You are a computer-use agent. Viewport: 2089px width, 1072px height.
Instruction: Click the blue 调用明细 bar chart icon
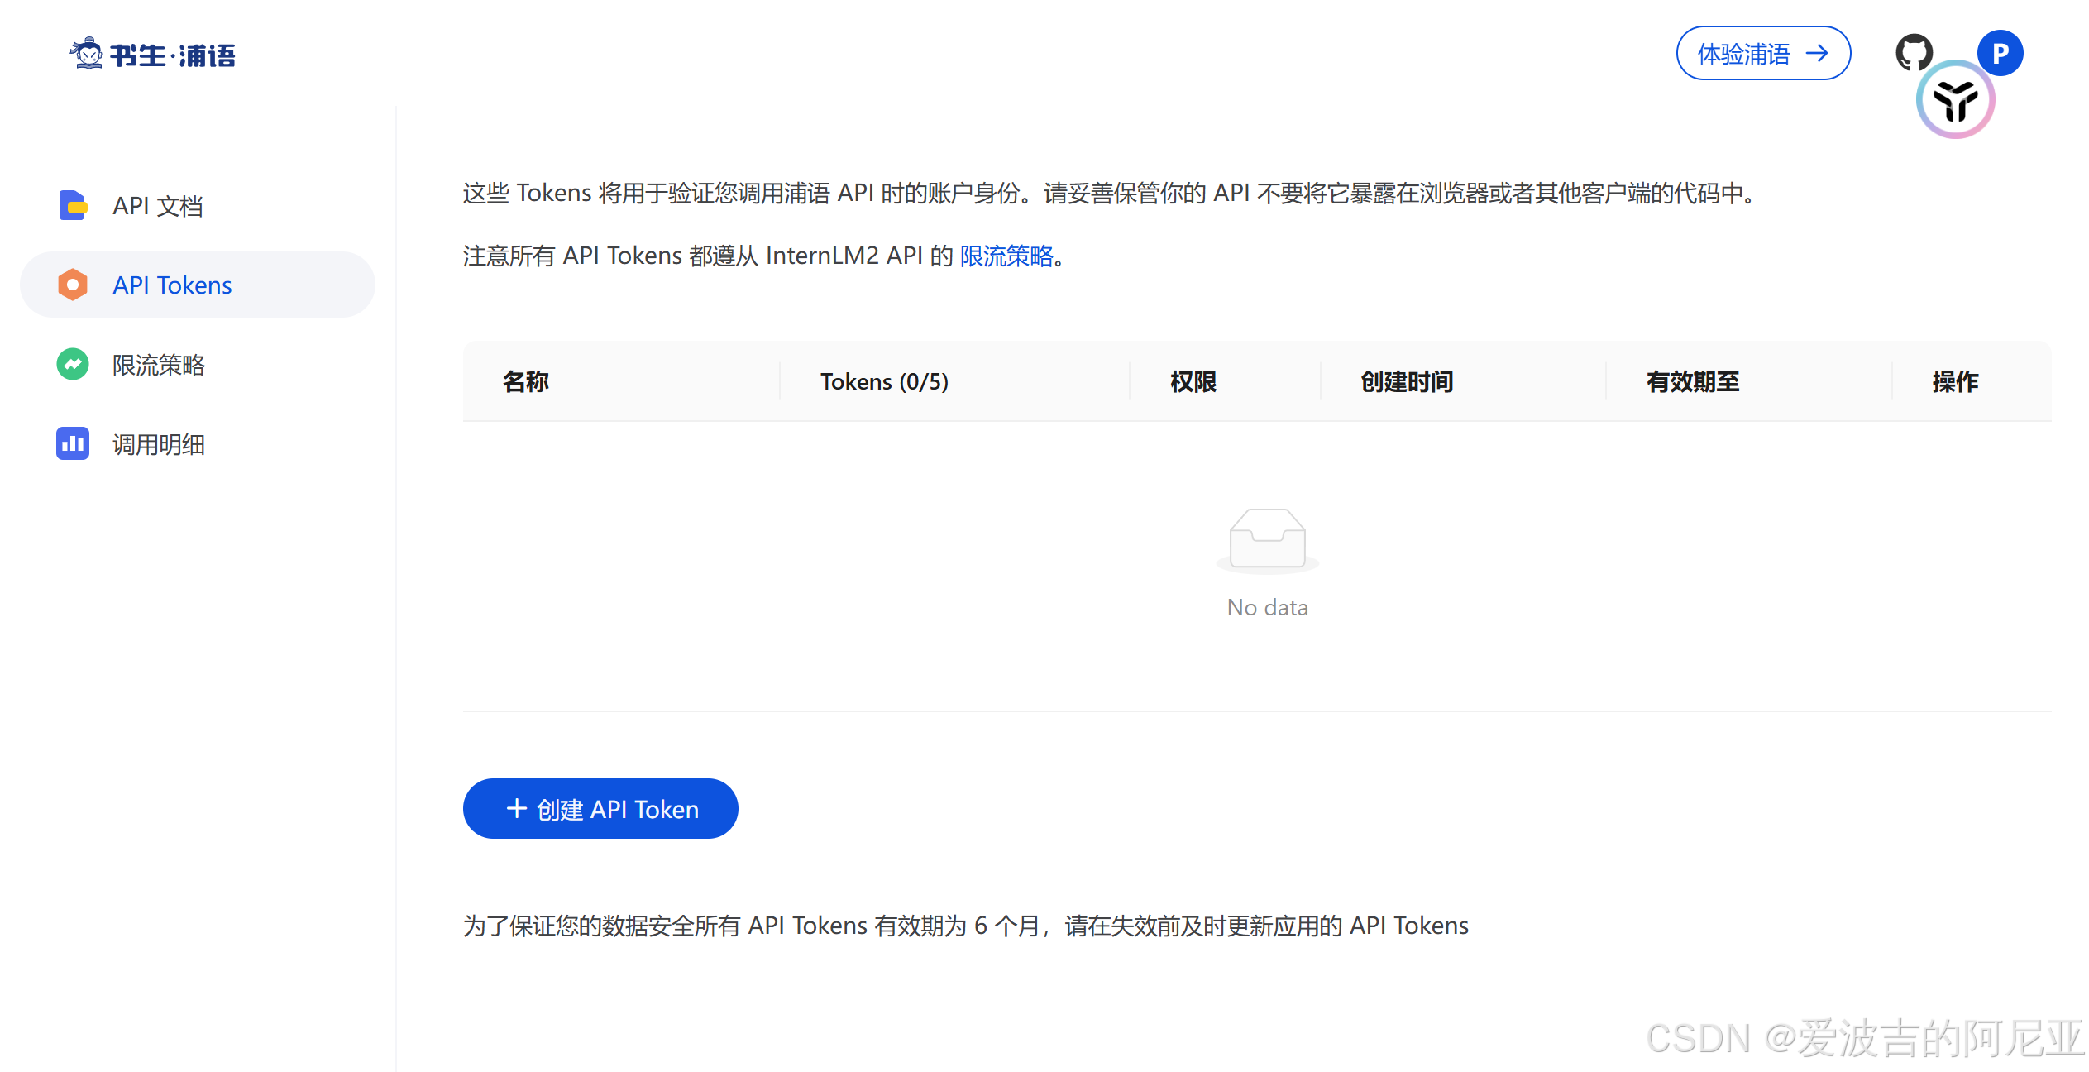pos(73,444)
